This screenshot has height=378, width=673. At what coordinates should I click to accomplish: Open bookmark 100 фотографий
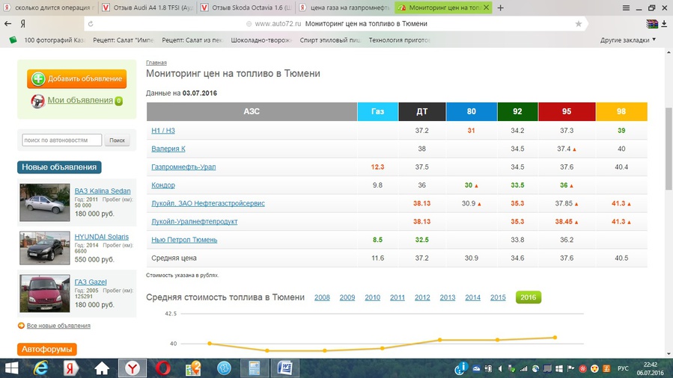tap(54, 40)
